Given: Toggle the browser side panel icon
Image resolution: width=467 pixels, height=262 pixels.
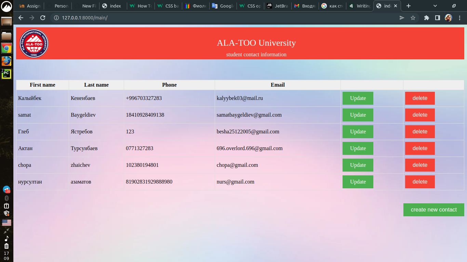Looking at the screenshot, I should click(x=437, y=18).
